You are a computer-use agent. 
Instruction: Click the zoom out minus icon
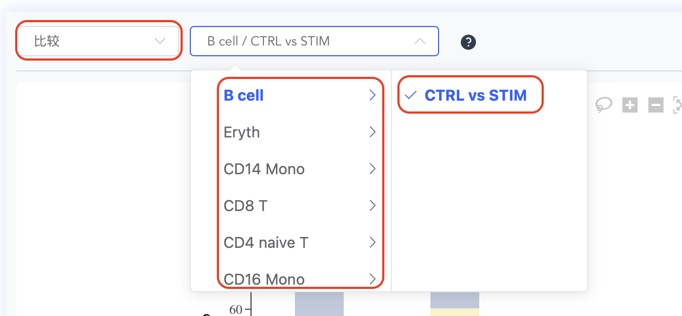656,105
